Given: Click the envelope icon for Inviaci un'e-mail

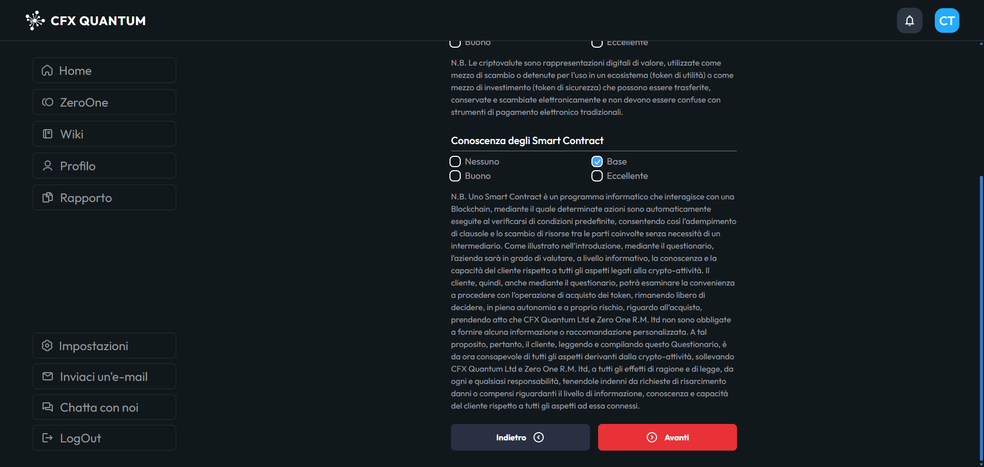Looking at the screenshot, I should [x=48, y=377].
